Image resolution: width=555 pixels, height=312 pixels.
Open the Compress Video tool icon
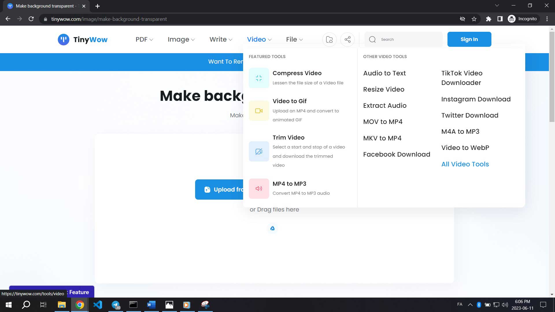tap(259, 78)
